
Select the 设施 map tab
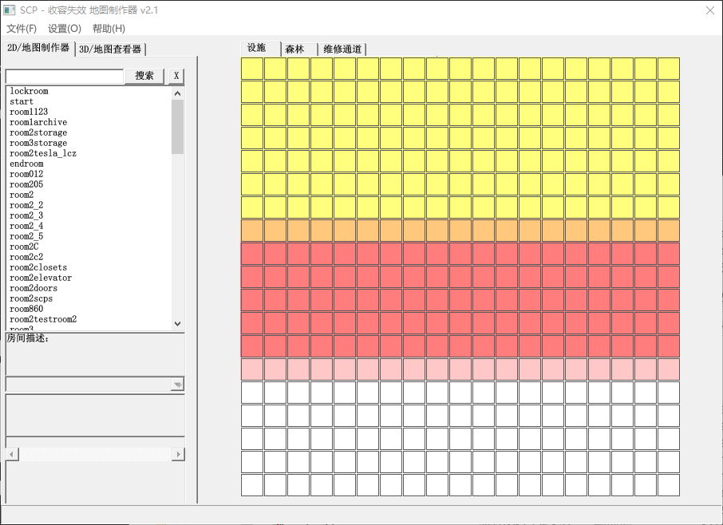[x=260, y=48]
